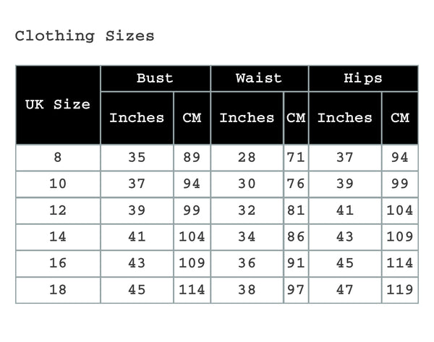
Task: Select waist CM value 76 for size 10
Action: tap(296, 184)
